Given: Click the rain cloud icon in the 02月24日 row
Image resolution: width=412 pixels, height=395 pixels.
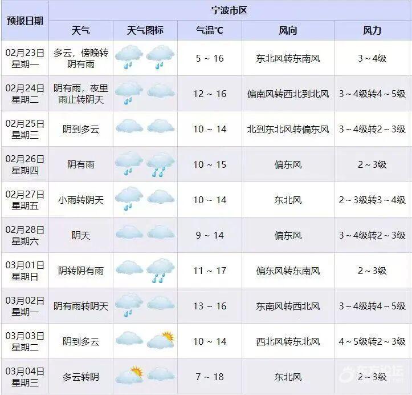Looking at the screenshot, I should [x=129, y=93].
